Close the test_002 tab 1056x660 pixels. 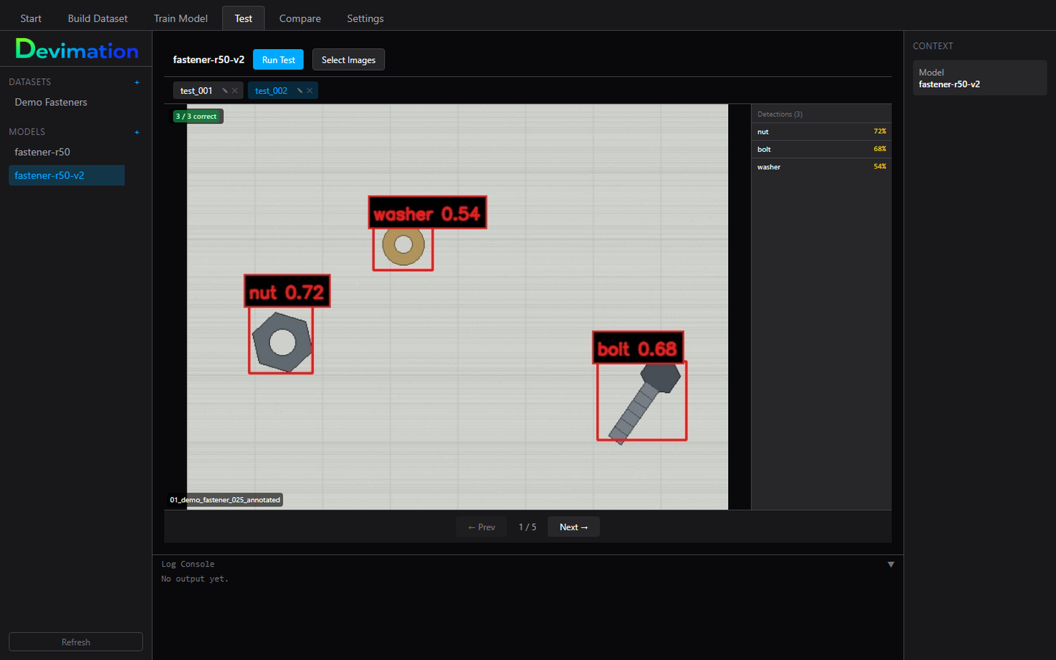click(309, 91)
